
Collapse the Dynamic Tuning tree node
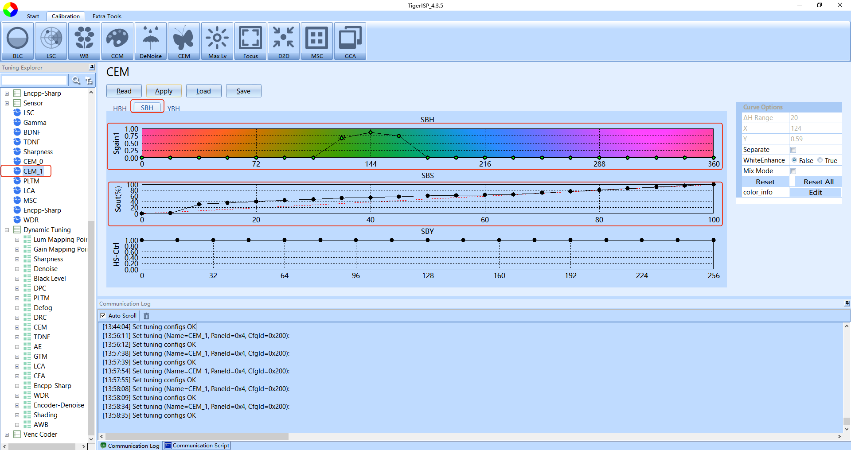tap(7, 230)
